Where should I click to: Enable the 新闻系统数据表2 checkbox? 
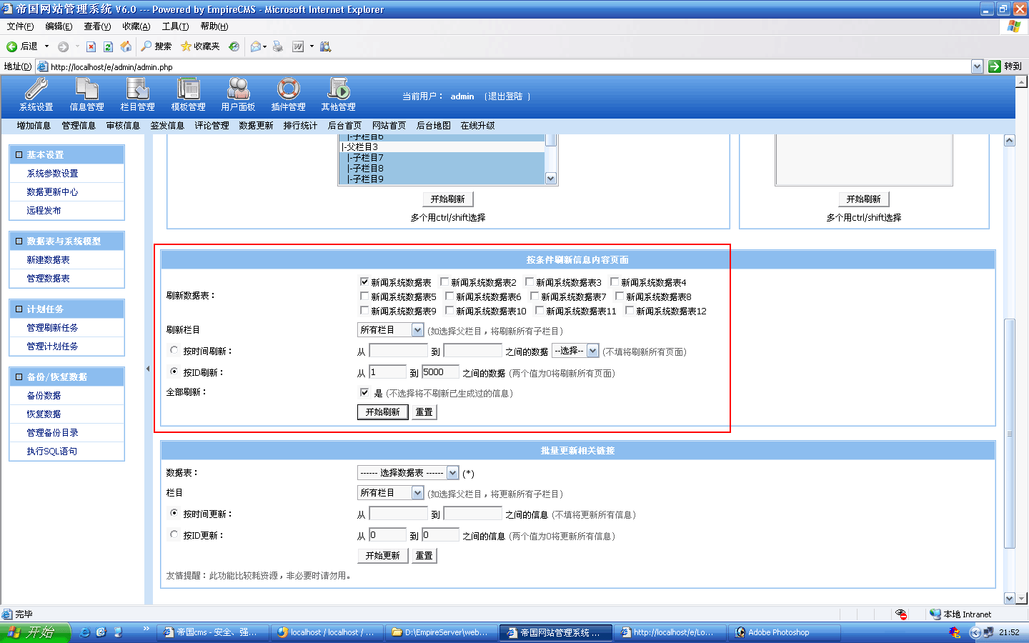(x=444, y=282)
